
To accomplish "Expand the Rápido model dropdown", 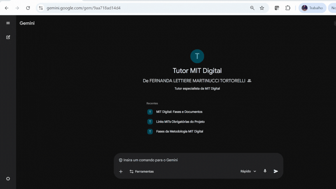I will point(248,171).
